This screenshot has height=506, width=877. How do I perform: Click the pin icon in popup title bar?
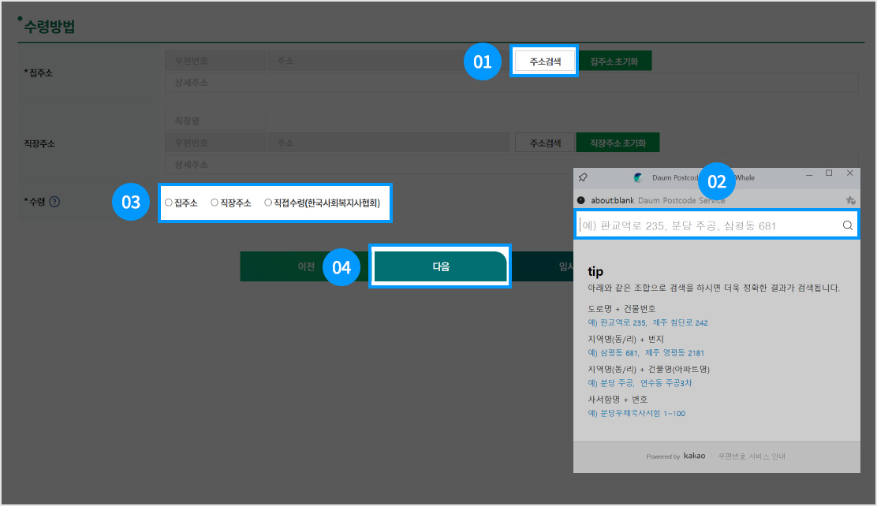click(583, 177)
